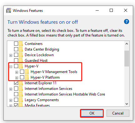Click the Hyper-V Platform folder icon
The image size is (135, 123).
point(27,77)
